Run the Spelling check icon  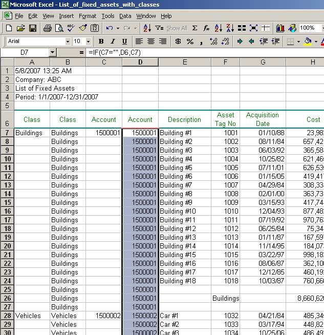pos(71,28)
